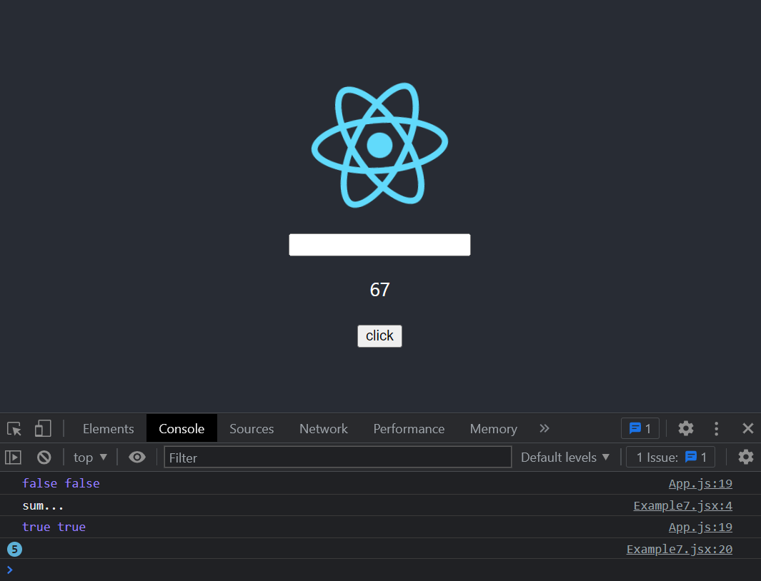Follow the App.js:19 link beside false false
Image resolution: width=761 pixels, height=581 pixels.
pos(700,483)
